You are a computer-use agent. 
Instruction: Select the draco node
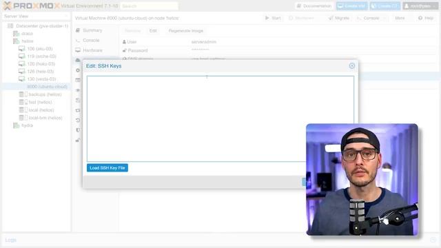pyautogui.click(x=27, y=34)
